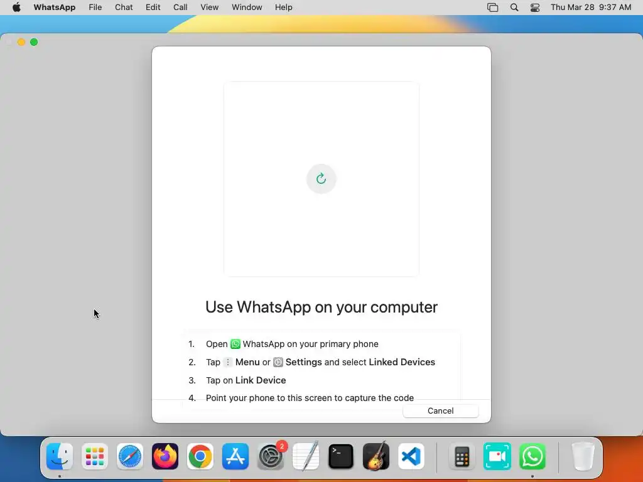
Task: Launch Terminal from the Dock
Action: point(341,456)
